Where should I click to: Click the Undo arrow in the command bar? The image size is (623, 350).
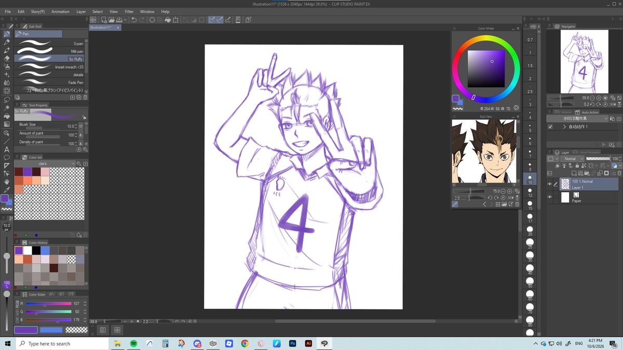(x=134, y=20)
